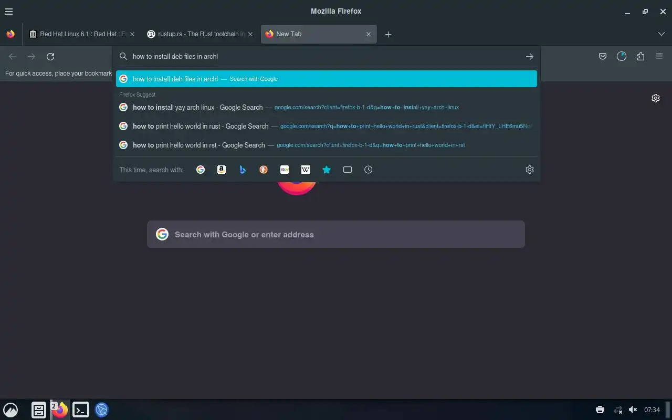
Task: Open Save to Pocket icon
Action: click(603, 56)
